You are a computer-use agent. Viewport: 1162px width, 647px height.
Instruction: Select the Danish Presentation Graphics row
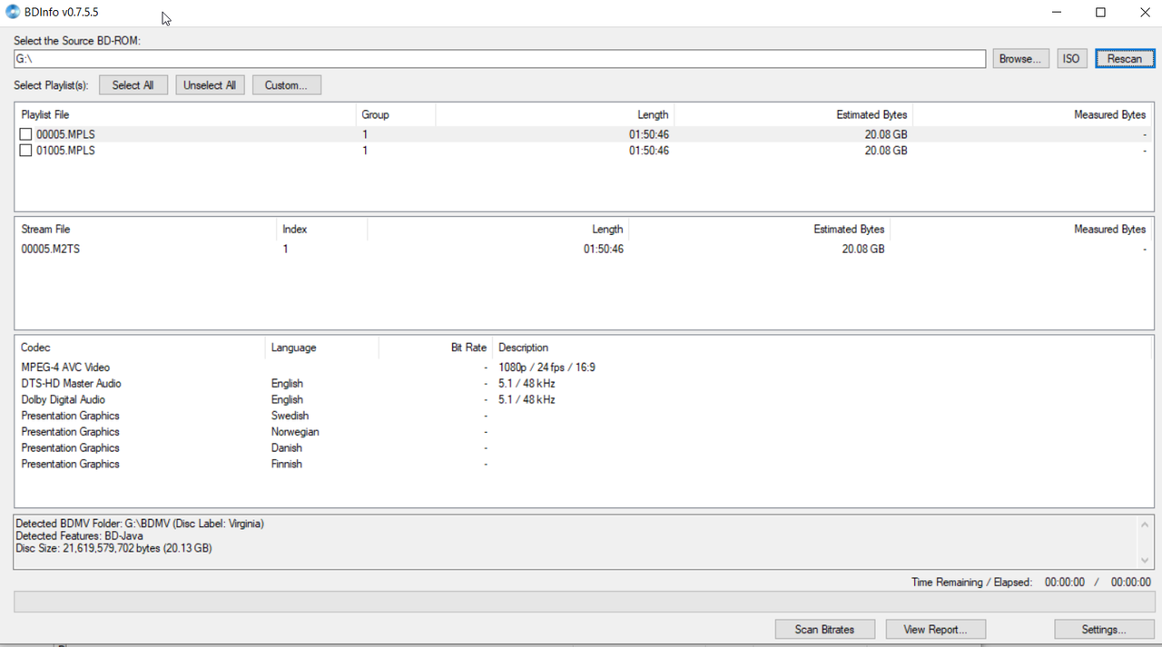click(x=584, y=447)
